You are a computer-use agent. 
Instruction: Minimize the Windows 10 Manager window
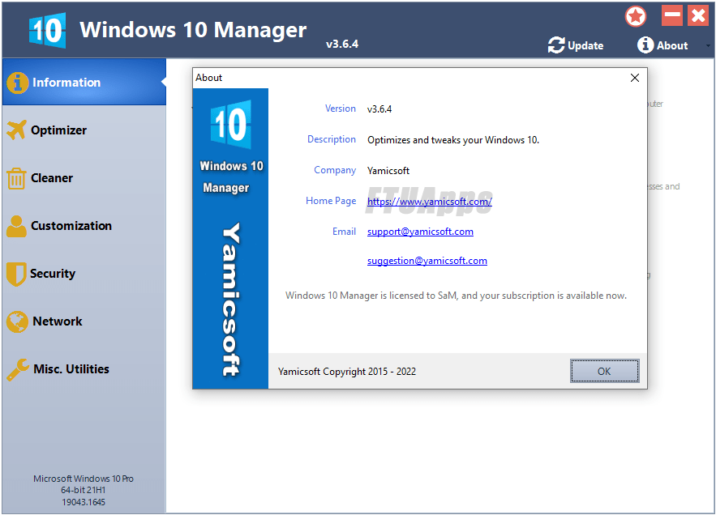coord(672,16)
